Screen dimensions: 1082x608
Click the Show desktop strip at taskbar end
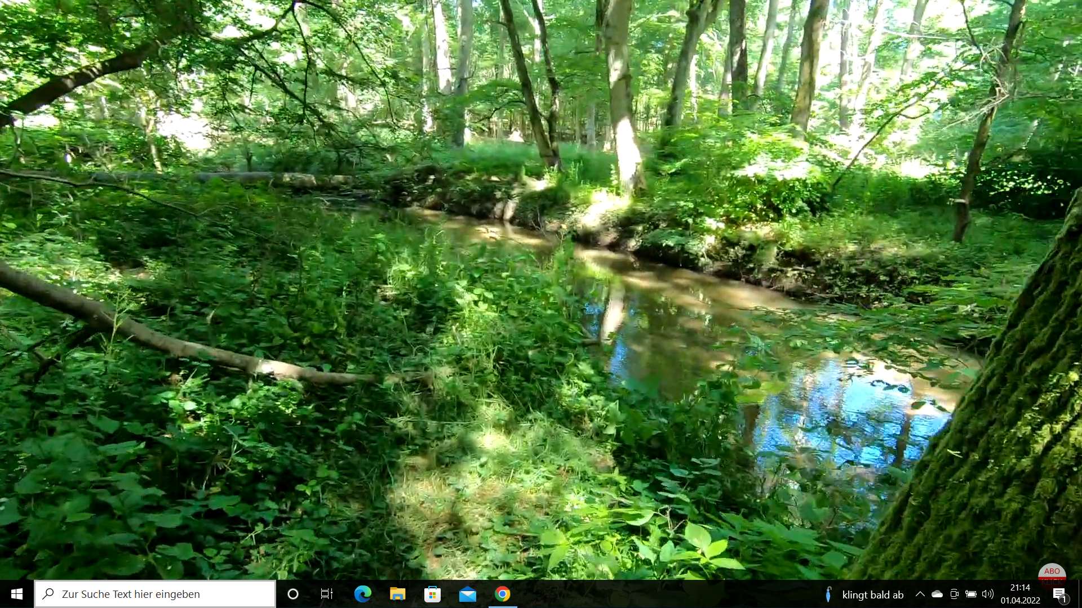click(x=1079, y=594)
